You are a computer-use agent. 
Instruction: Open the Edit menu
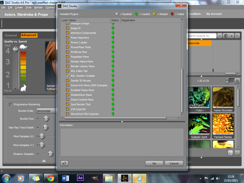coord(10,7)
